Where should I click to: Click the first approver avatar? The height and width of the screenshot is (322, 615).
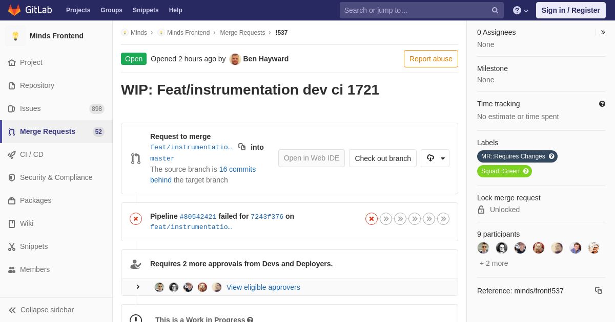coord(159,287)
